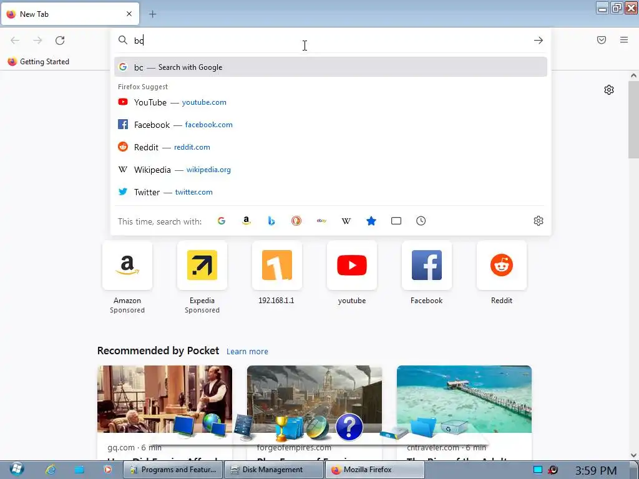Open cntraveler.com Pocket article image
The height and width of the screenshot is (479, 639).
click(464, 399)
